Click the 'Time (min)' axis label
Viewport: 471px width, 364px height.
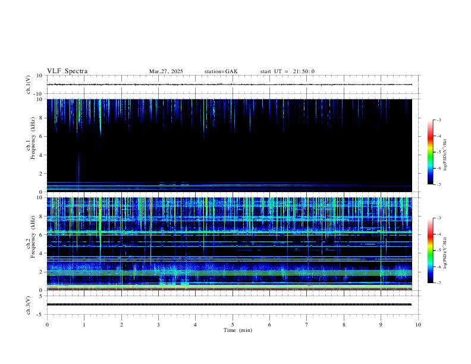[238, 330]
